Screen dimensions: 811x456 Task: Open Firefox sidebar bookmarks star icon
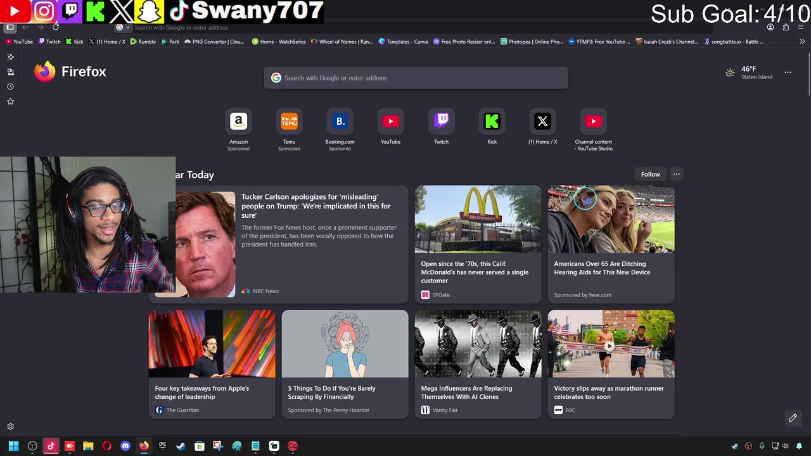(x=10, y=101)
